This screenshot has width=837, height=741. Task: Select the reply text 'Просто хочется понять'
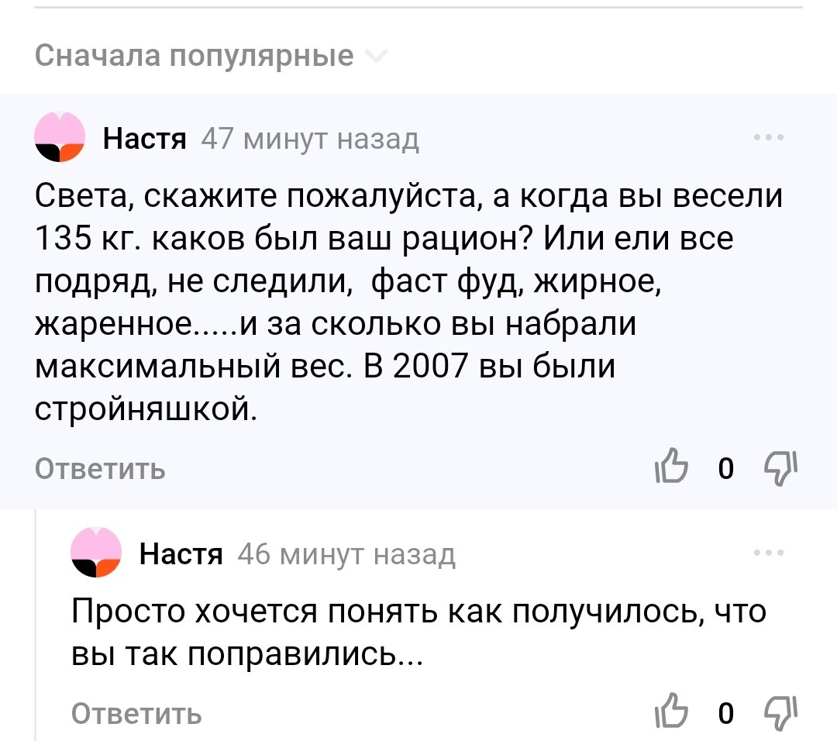[418, 632]
